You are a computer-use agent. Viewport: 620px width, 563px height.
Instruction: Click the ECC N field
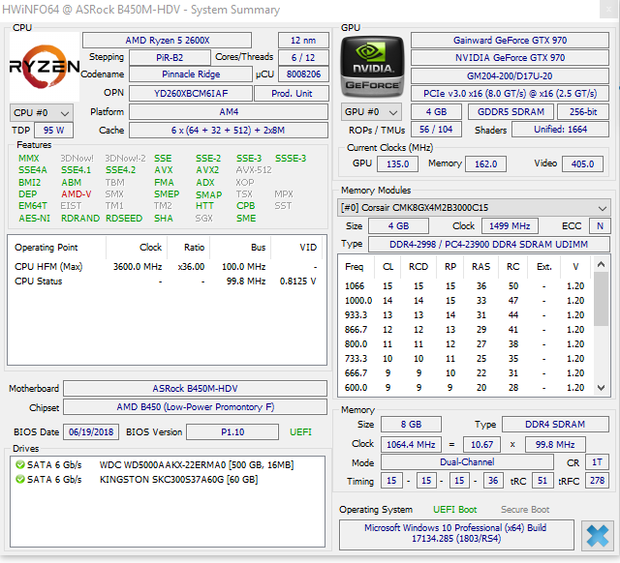(x=600, y=225)
